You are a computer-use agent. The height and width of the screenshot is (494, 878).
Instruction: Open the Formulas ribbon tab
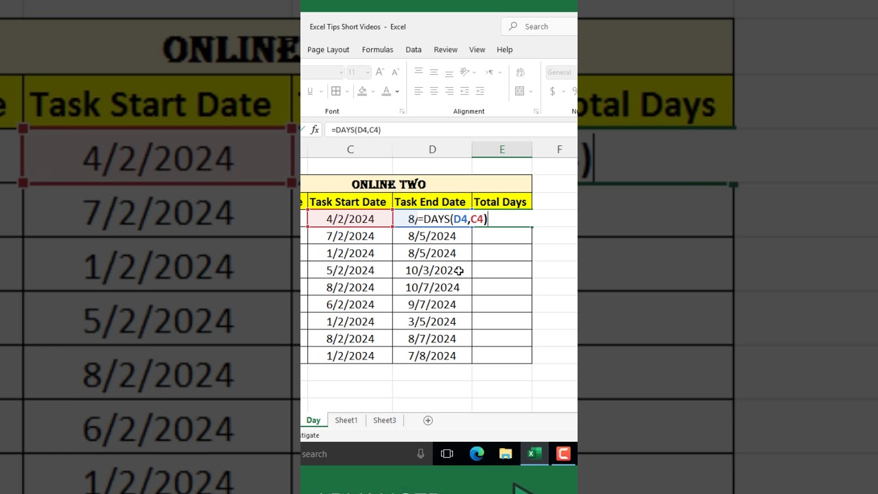point(377,49)
